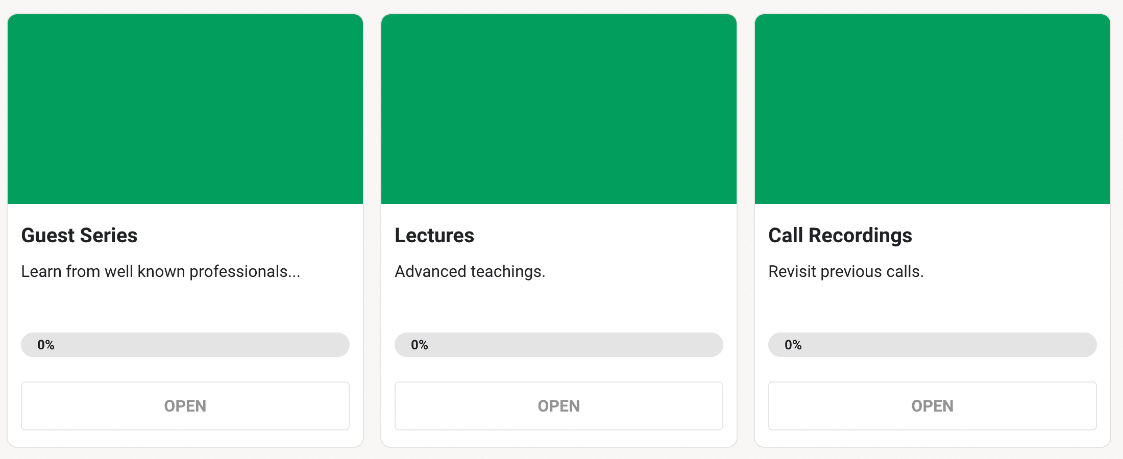Click the Call Recordings progress bar

point(949,345)
